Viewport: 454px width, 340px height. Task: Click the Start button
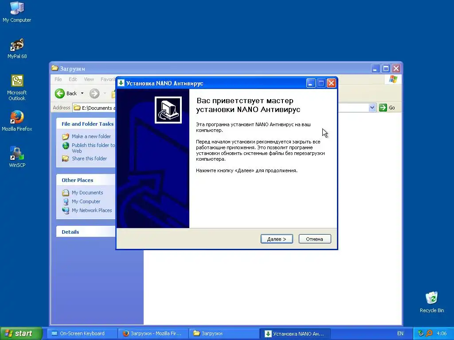[21, 333]
